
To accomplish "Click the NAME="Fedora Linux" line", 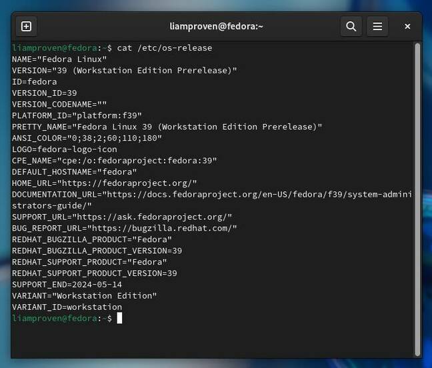I will pyautogui.click(x=59, y=59).
